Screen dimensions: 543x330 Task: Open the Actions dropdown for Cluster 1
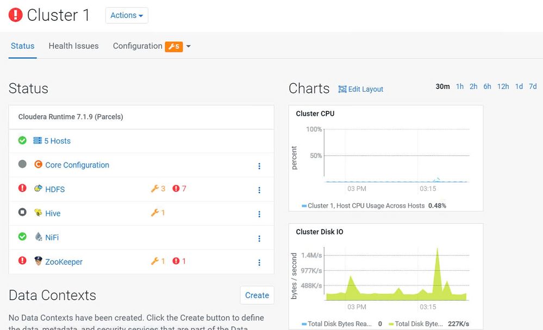(x=127, y=15)
